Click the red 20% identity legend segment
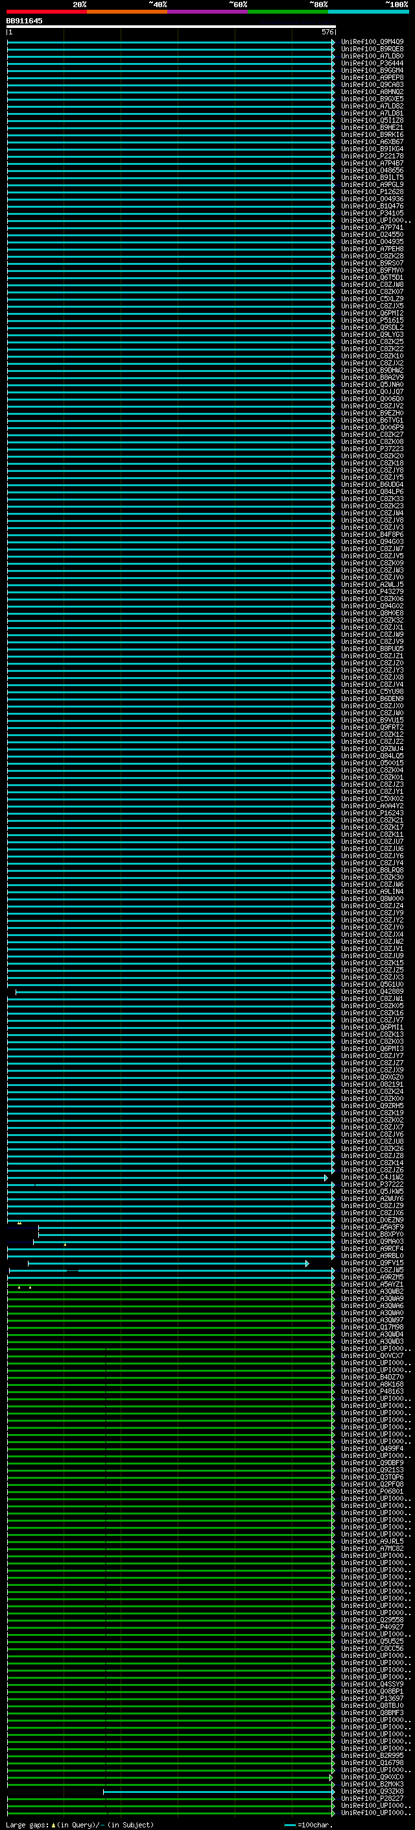The height and width of the screenshot is (1830, 415). [x=47, y=12]
